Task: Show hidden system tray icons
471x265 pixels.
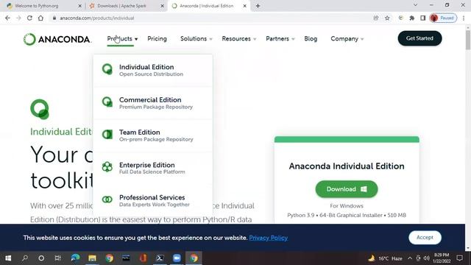Action: pos(410,258)
